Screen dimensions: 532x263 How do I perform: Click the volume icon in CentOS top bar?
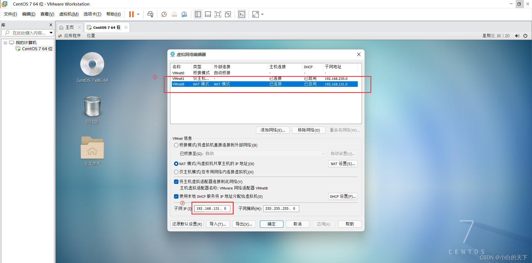tap(517, 36)
